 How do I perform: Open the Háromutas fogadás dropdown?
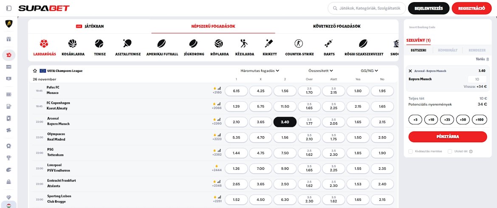pos(260,70)
